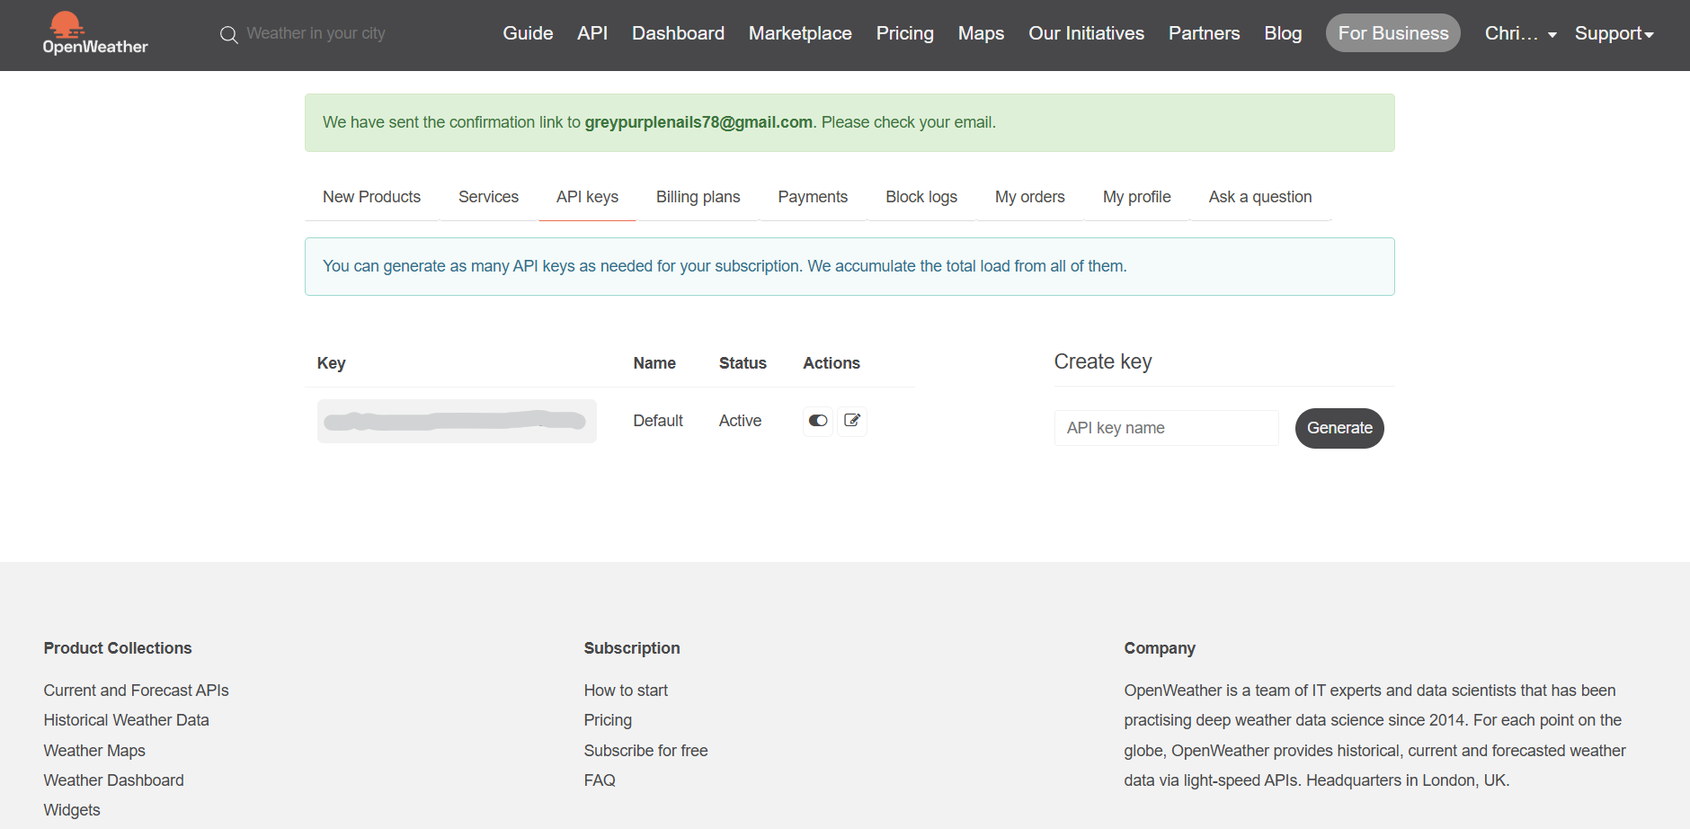Select the Services tab
The height and width of the screenshot is (829, 1690).
(488, 197)
